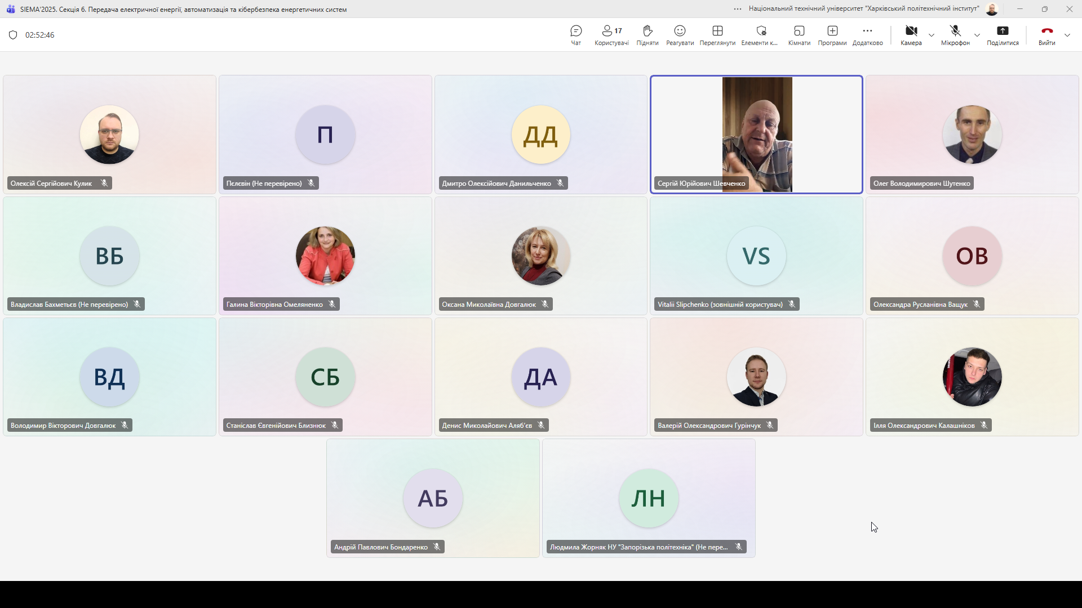1082x608 pixels.
Task: Open the Rooms breakout panel
Action: (799, 35)
